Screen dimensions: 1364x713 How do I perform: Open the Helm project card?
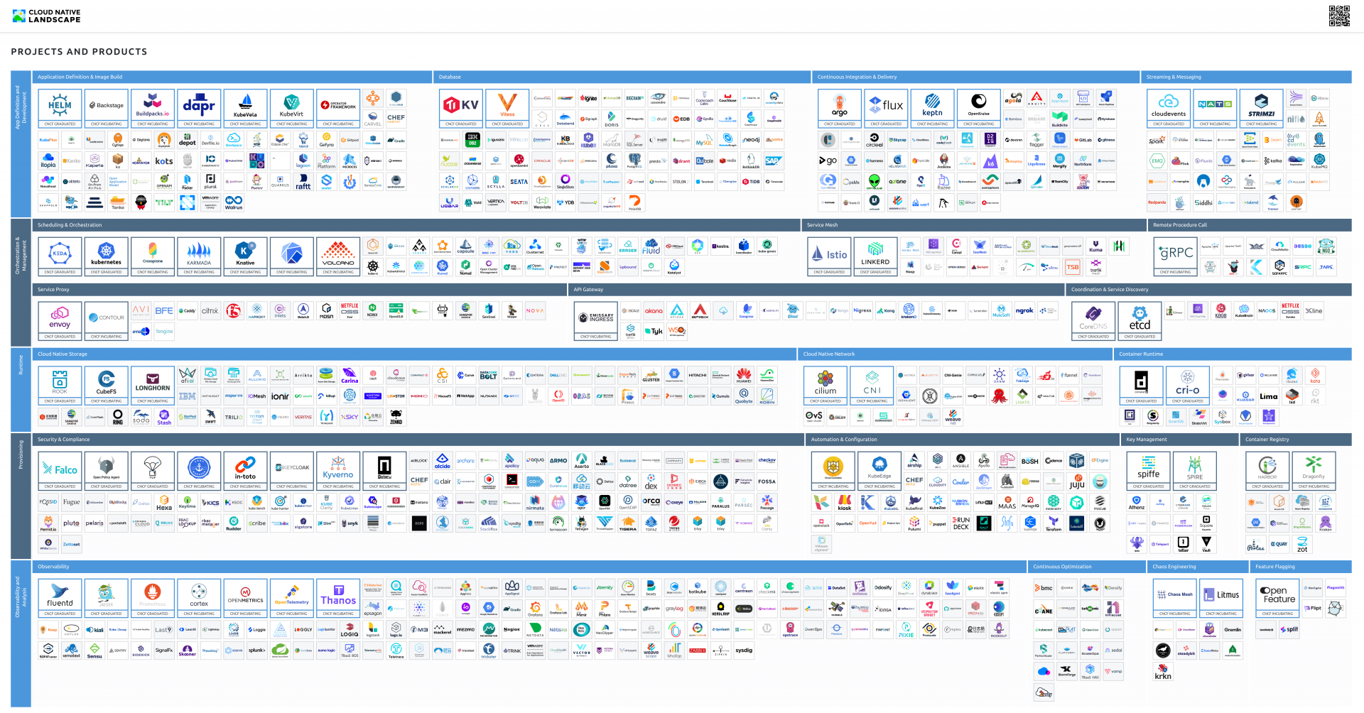tap(60, 109)
